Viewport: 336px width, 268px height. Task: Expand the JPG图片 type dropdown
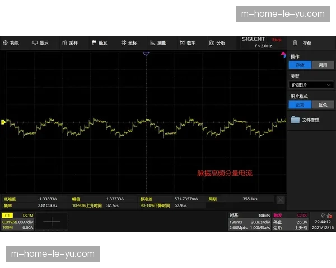click(x=311, y=85)
